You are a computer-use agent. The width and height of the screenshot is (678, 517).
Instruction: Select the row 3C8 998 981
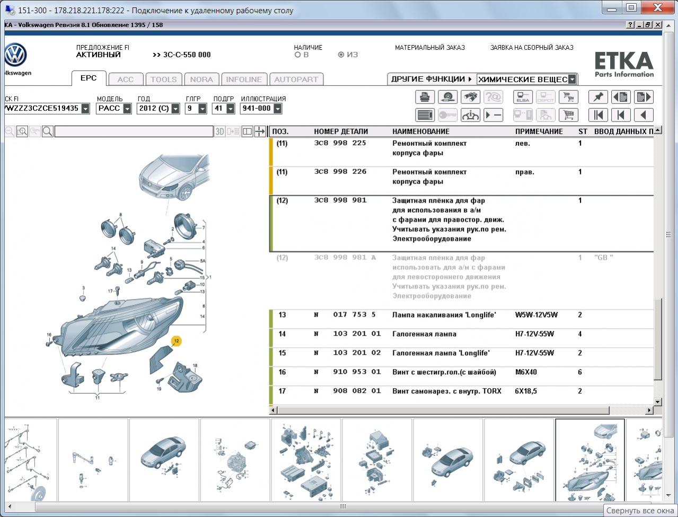[462, 224]
